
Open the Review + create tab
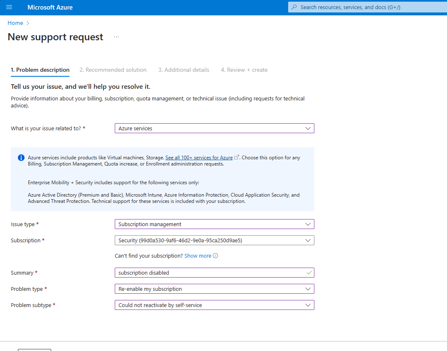244,70
